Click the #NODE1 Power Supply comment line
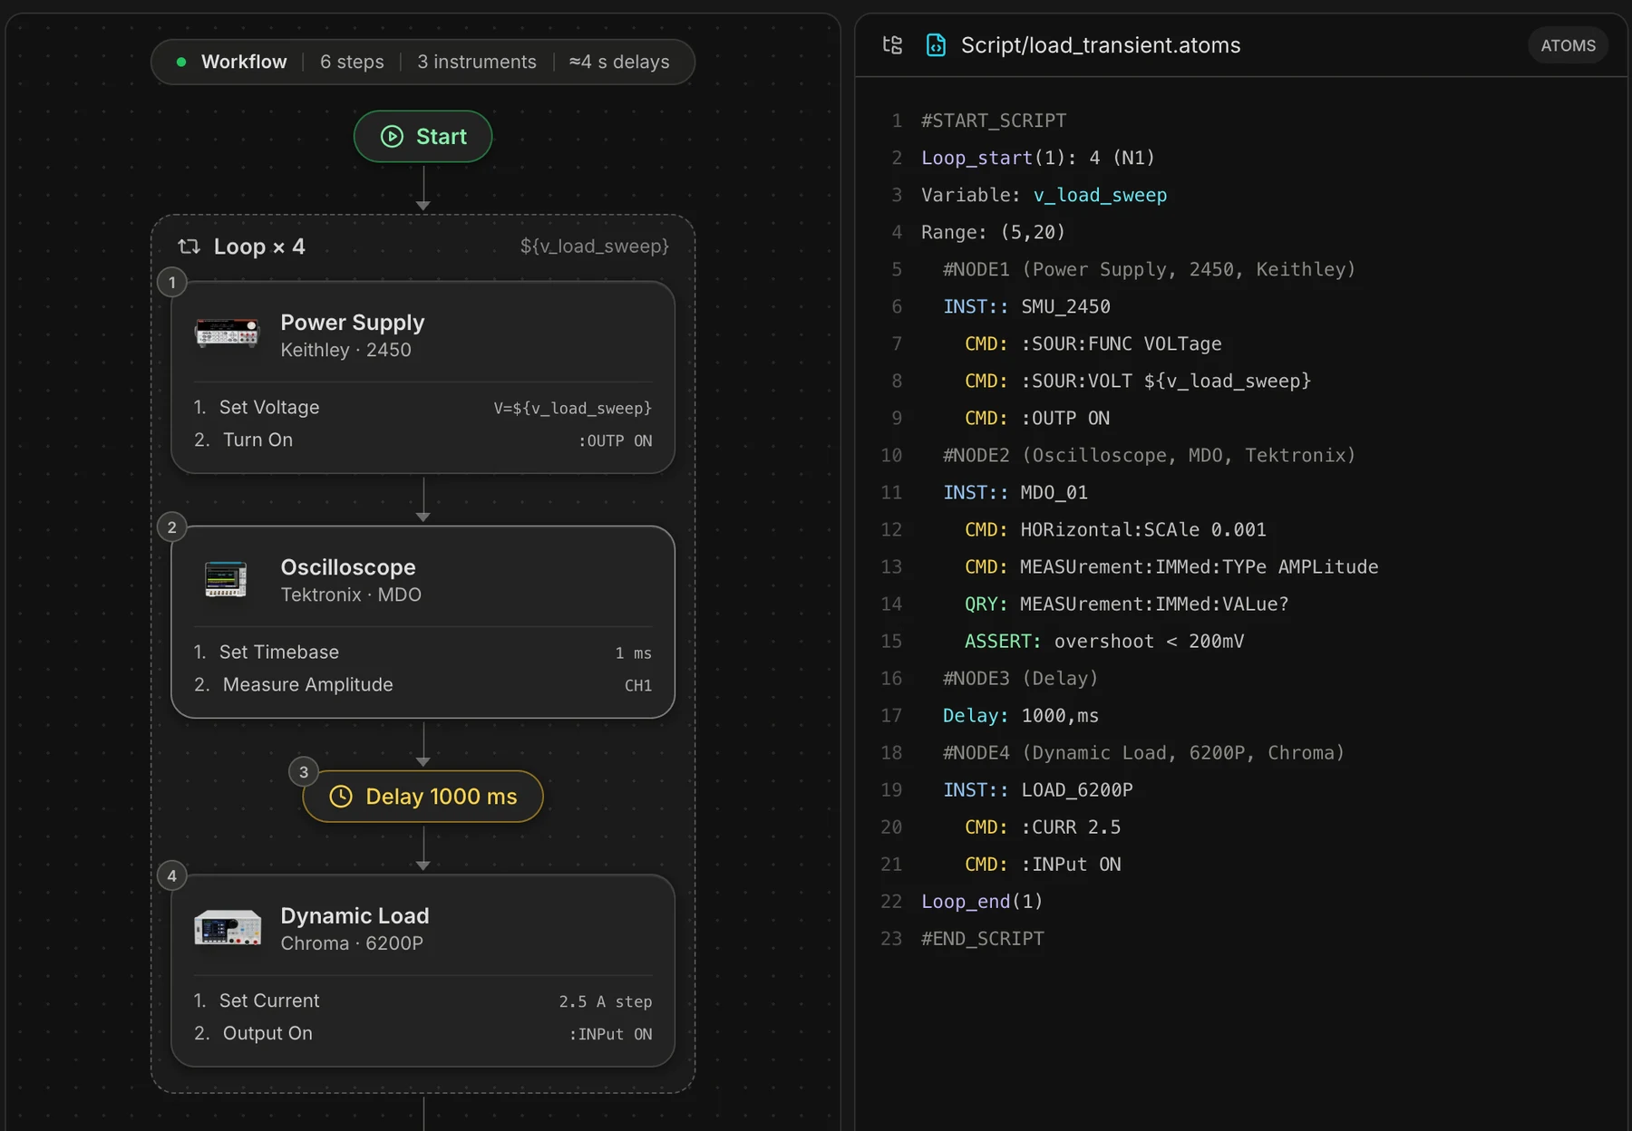 coord(1150,269)
